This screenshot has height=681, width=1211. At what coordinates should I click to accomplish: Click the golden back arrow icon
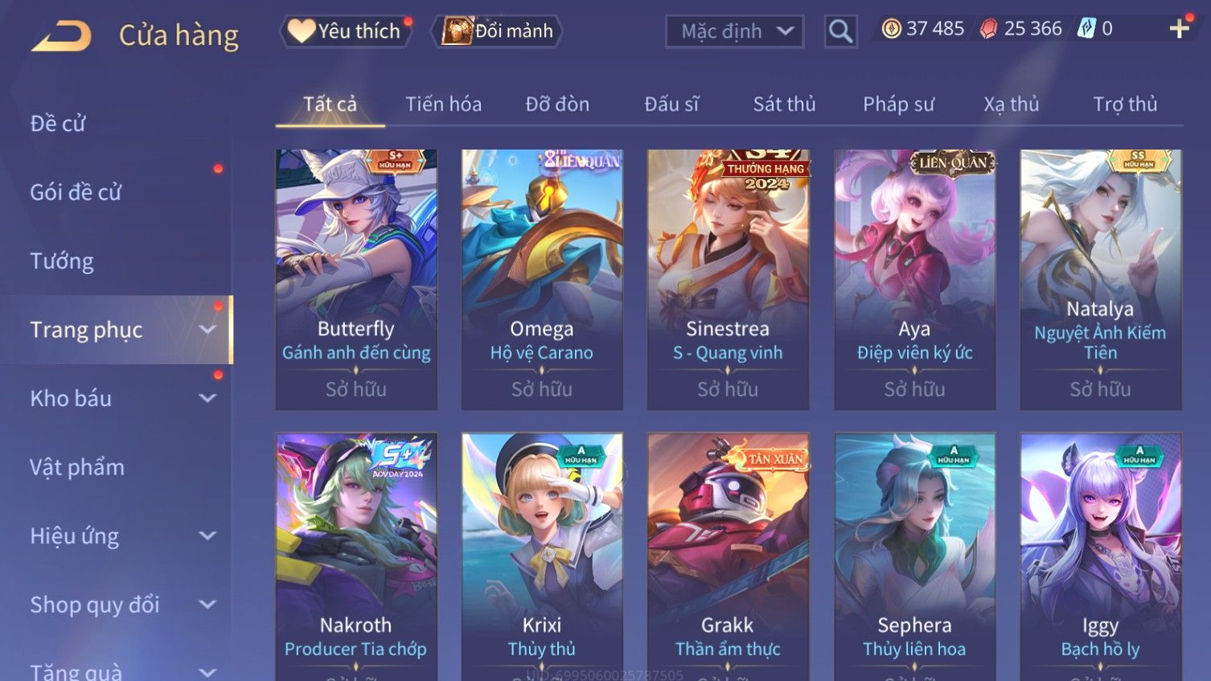[61, 36]
